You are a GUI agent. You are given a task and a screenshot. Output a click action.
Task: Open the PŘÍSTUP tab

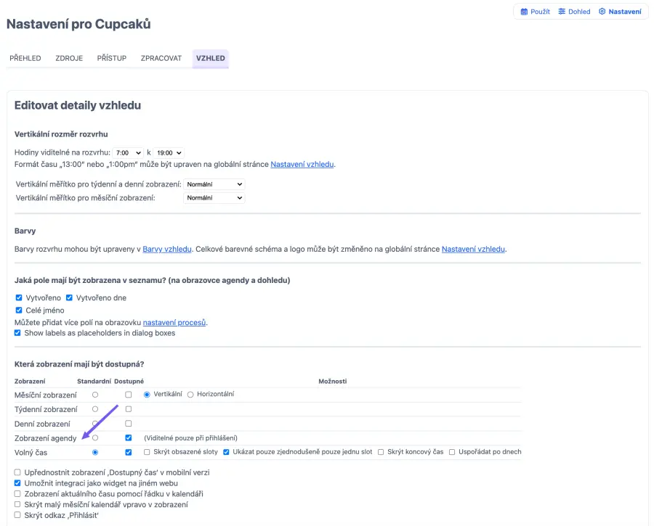coord(112,58)
